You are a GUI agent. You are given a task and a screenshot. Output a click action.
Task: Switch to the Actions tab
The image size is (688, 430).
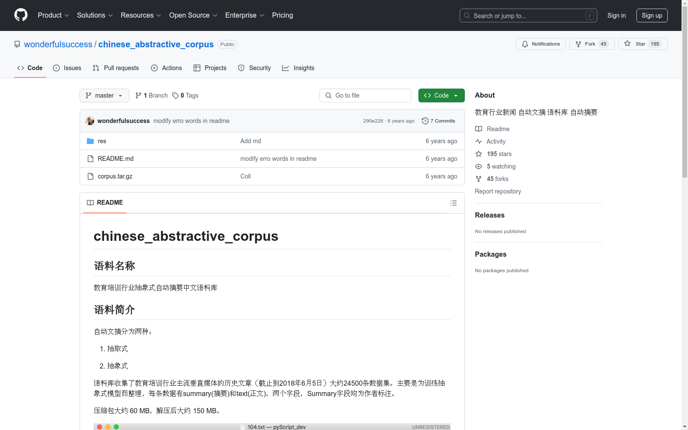(x=166, y=68)
